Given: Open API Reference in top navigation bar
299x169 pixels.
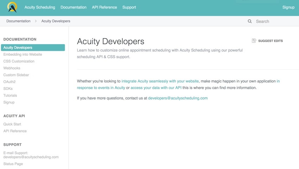Looking at the screenshot, I should tap(104, 7).
